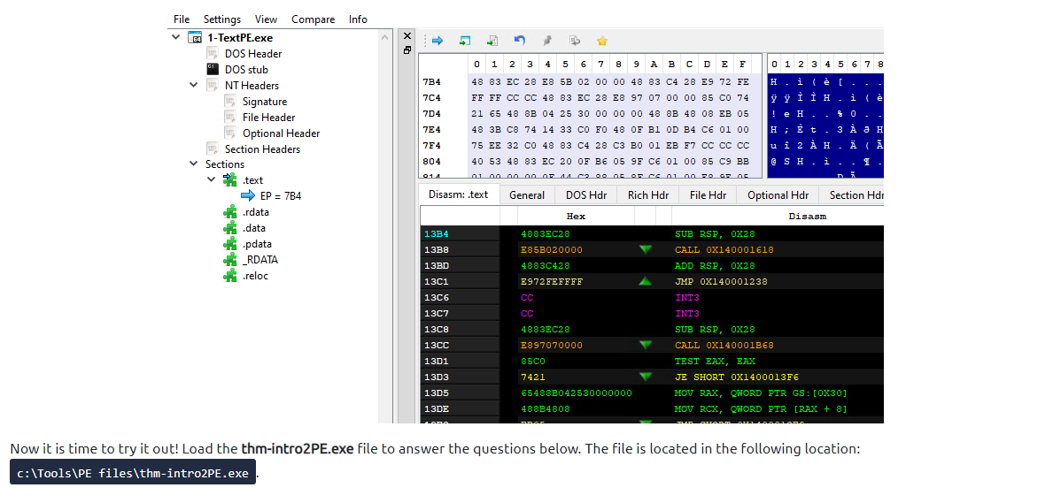Screen dimensions: 1053x503
Task: Click the tree panel scrollbar up arrow
Action: click(x=385, y=37)
